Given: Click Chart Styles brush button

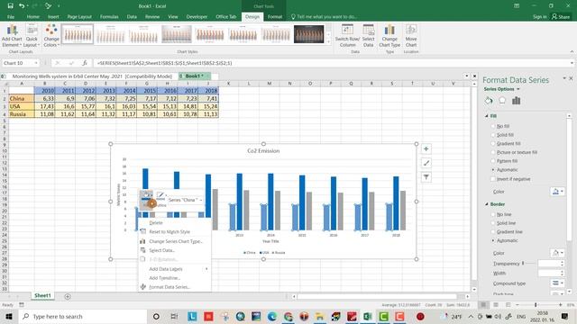Looking at the screenshot, I should (x=426, y=163).
